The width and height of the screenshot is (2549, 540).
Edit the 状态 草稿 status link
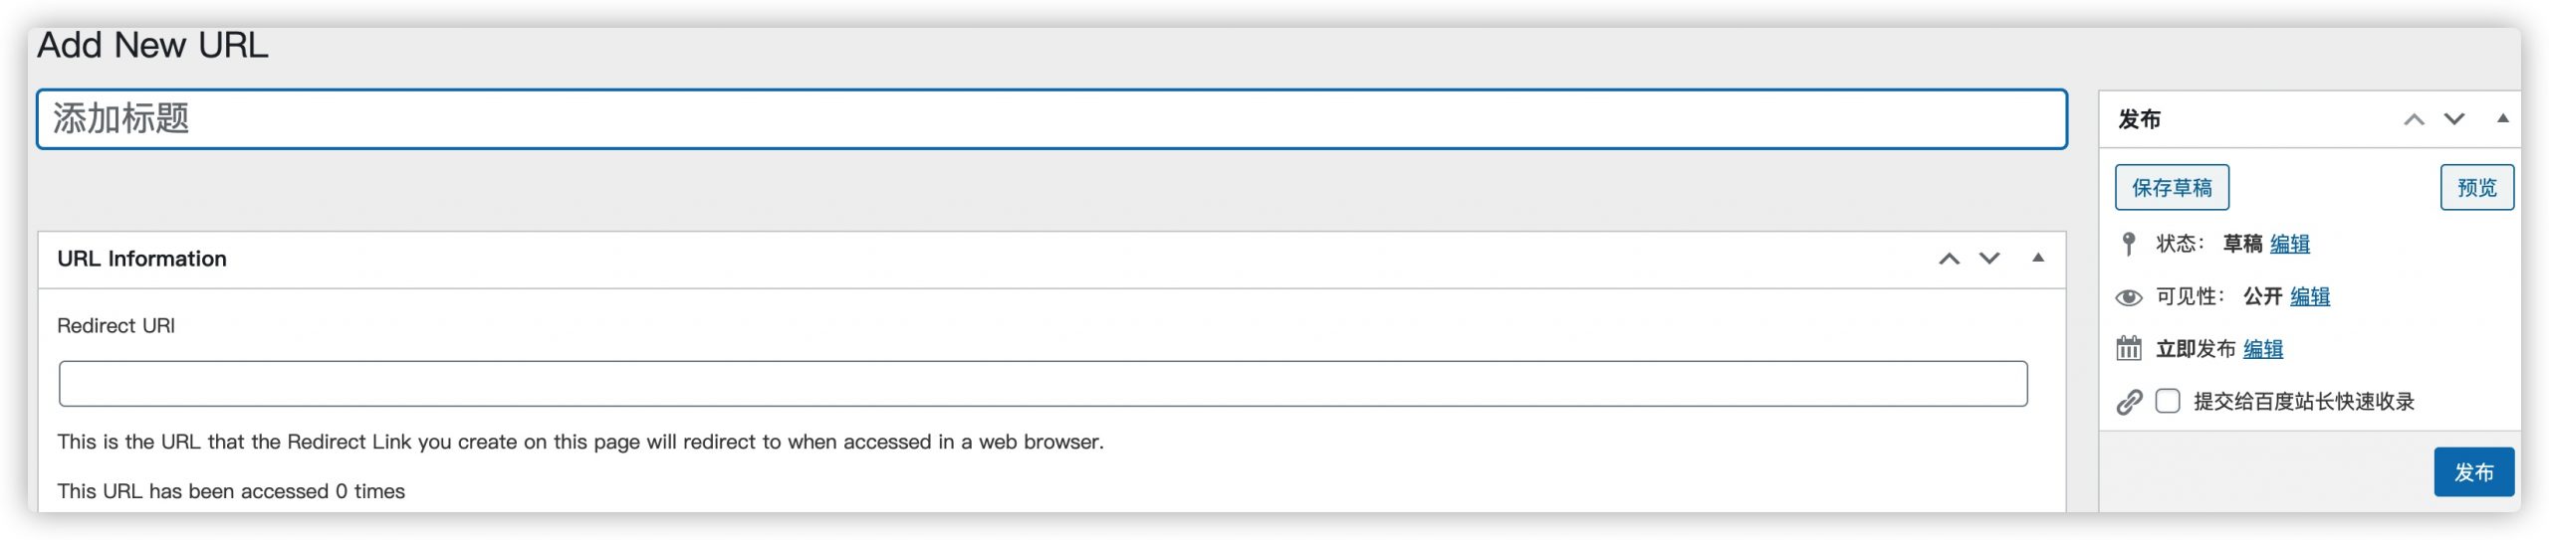point(2289,244)
